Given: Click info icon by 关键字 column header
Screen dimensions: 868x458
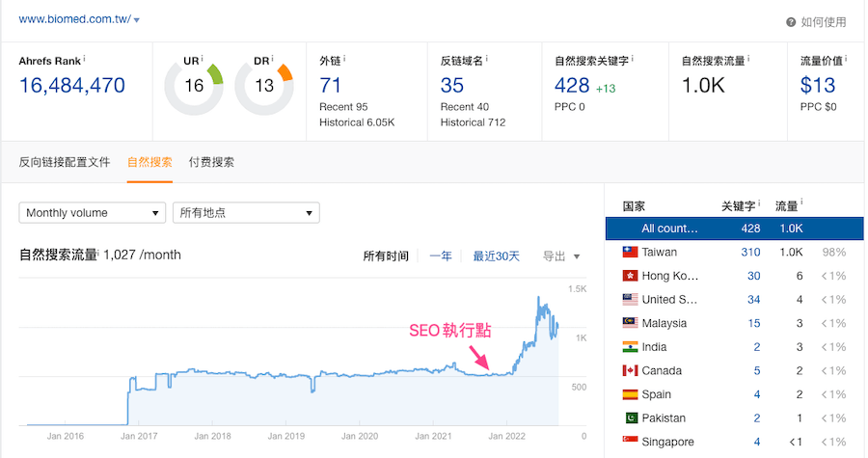Looking at the screenshot, I should (759, 202).
